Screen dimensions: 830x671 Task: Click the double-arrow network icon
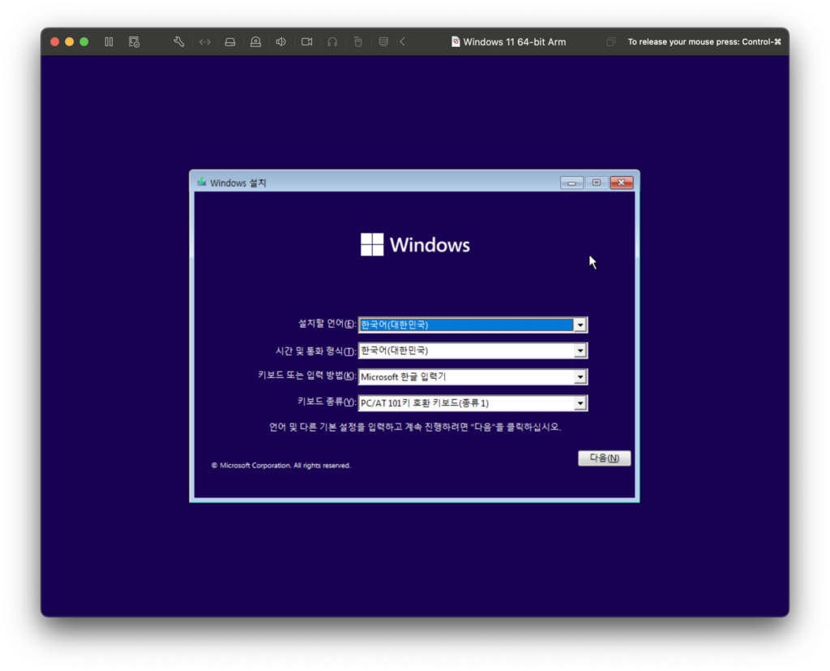(205, 41)
